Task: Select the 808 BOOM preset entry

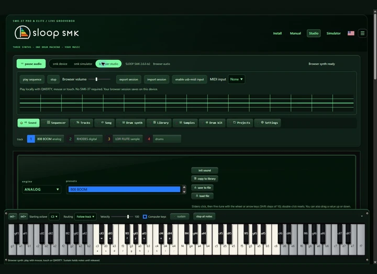Action: click(x=124, y=189)
